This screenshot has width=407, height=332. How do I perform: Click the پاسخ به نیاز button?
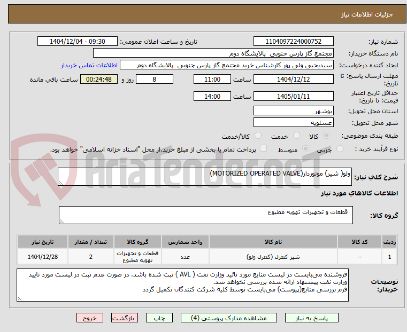point(311,318)
